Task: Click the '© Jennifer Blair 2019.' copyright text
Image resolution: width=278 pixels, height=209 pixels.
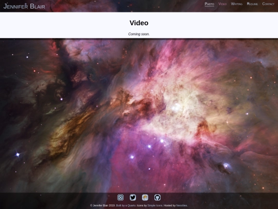Action: (x=102, y=205)
